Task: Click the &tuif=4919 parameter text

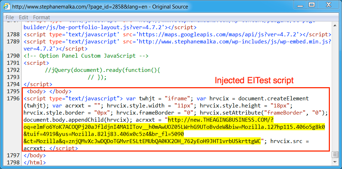Action: 39,134
